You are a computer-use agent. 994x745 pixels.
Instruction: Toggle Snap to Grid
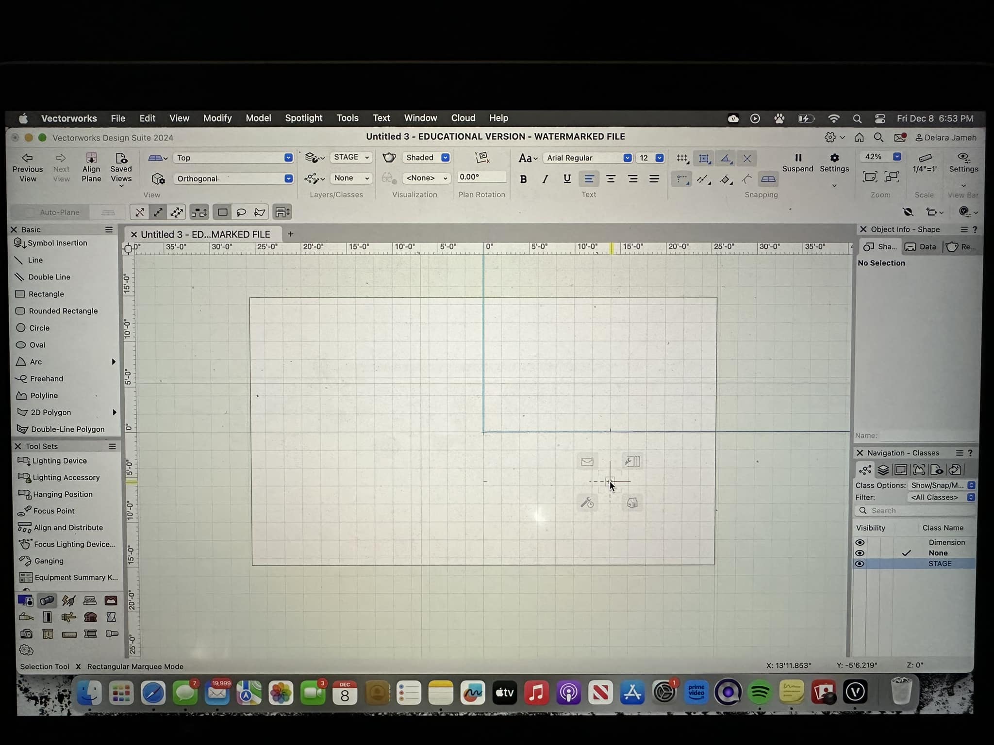point(682,159)
